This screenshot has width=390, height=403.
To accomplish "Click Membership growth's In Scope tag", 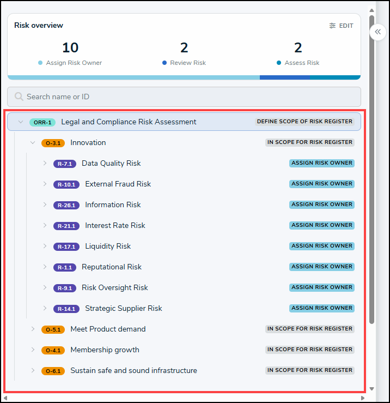I will tap(309, 350).
